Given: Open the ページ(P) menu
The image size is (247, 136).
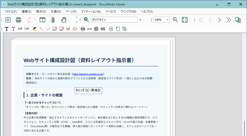Looking at the screenshot, I should tap(71, 12).
